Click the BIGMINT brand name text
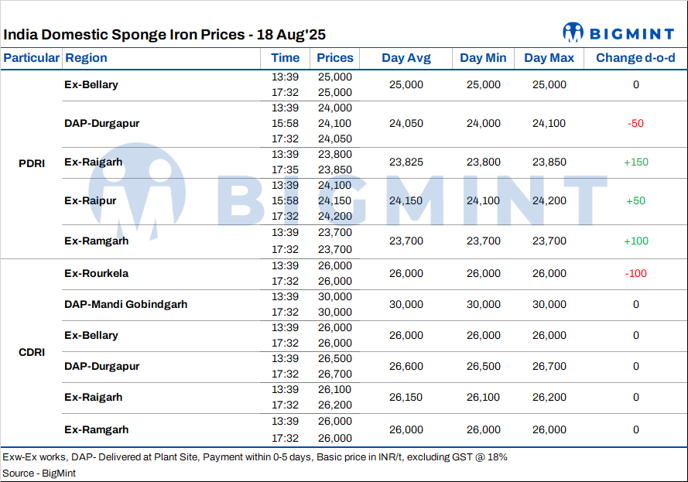The height and width of the screenshot is (482, 688). [633, 33]
